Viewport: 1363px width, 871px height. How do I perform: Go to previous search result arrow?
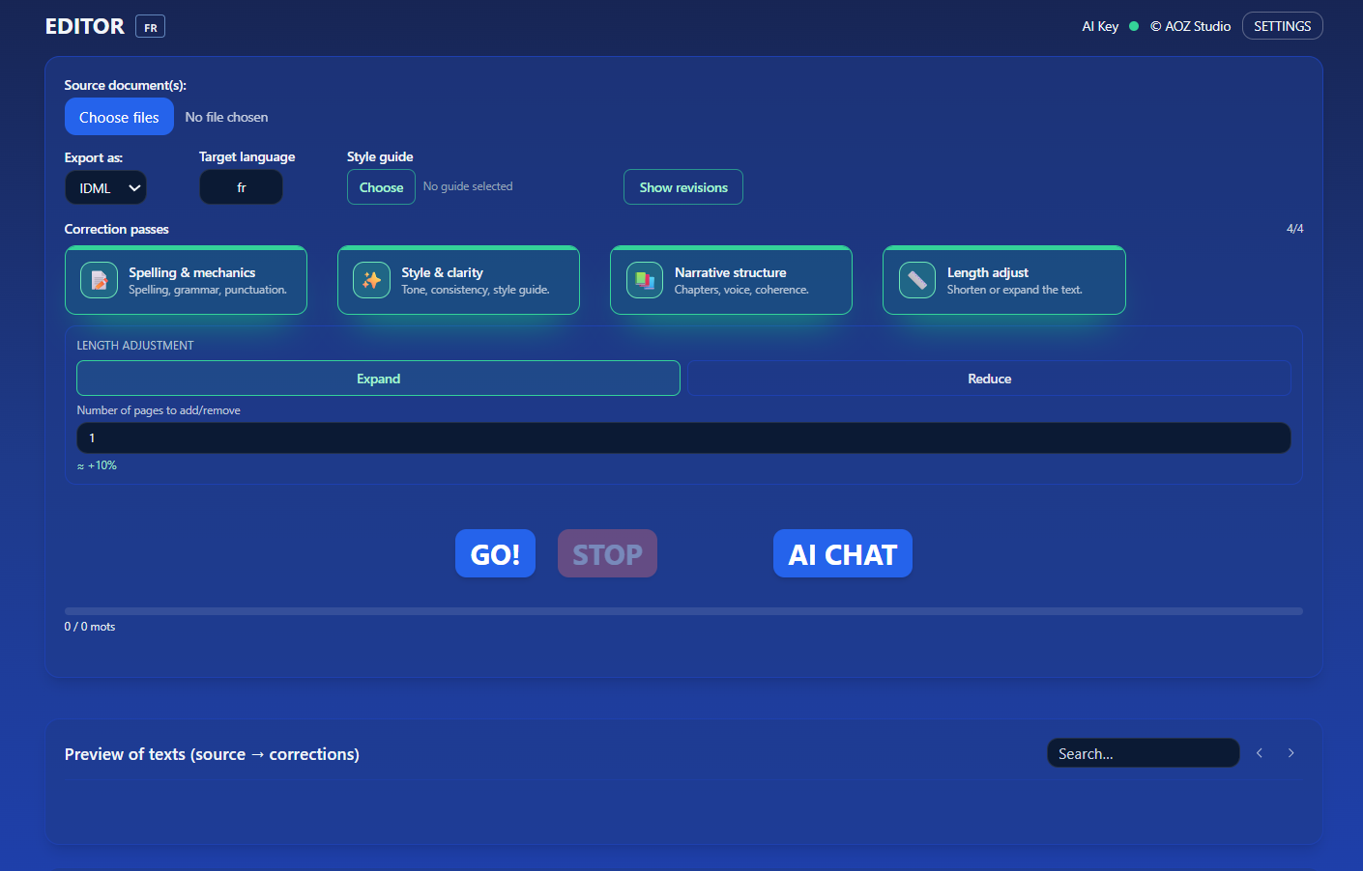point(1260,753)
